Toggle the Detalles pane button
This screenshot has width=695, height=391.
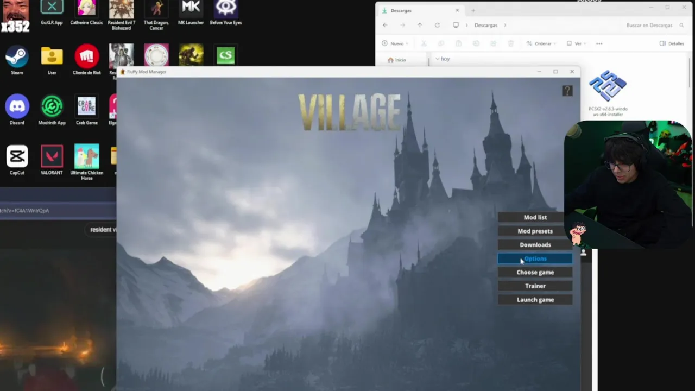[x=672, y=43]
